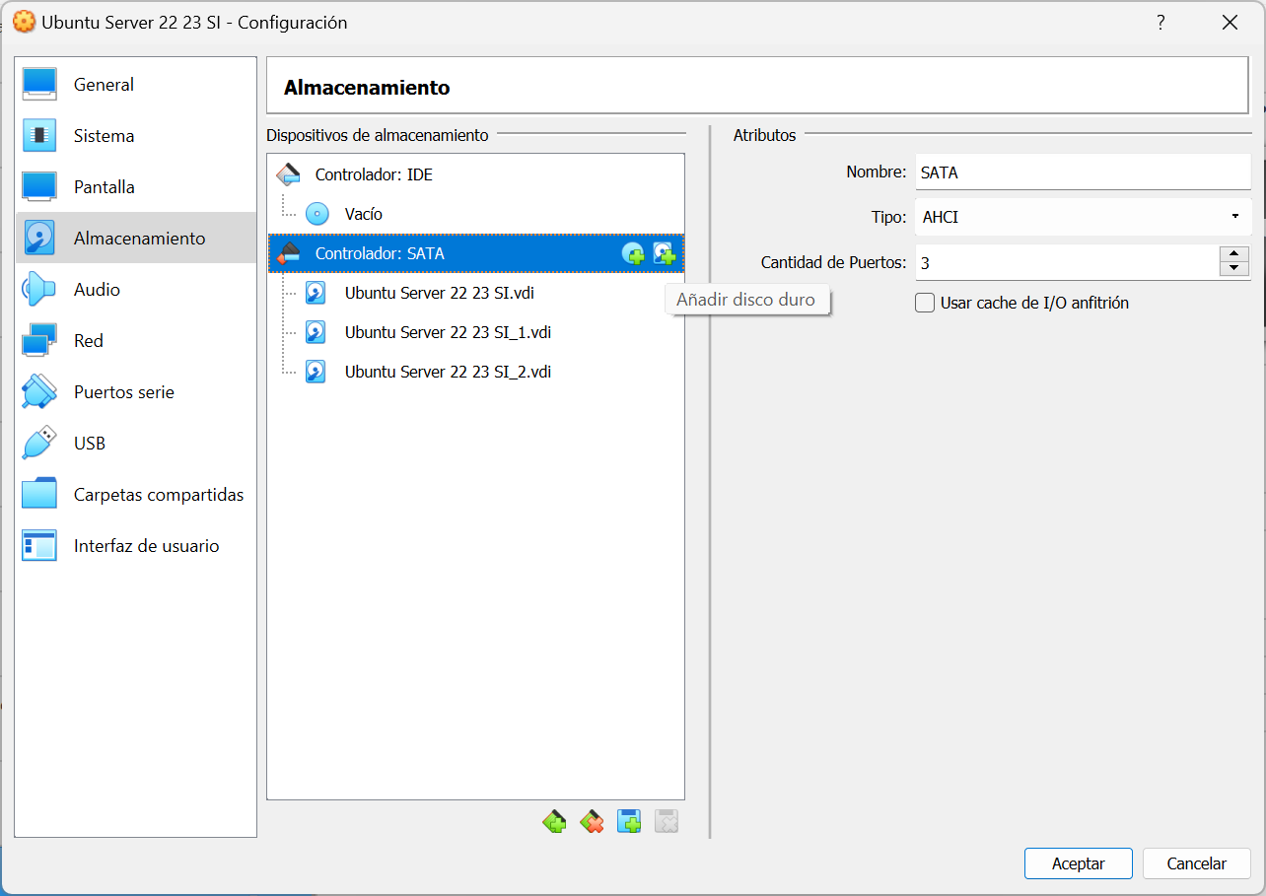1266x896 pixels.
Task: Select disk Ubuntu Server 22 23 SI.vdi
Action: tap(475, 293)
